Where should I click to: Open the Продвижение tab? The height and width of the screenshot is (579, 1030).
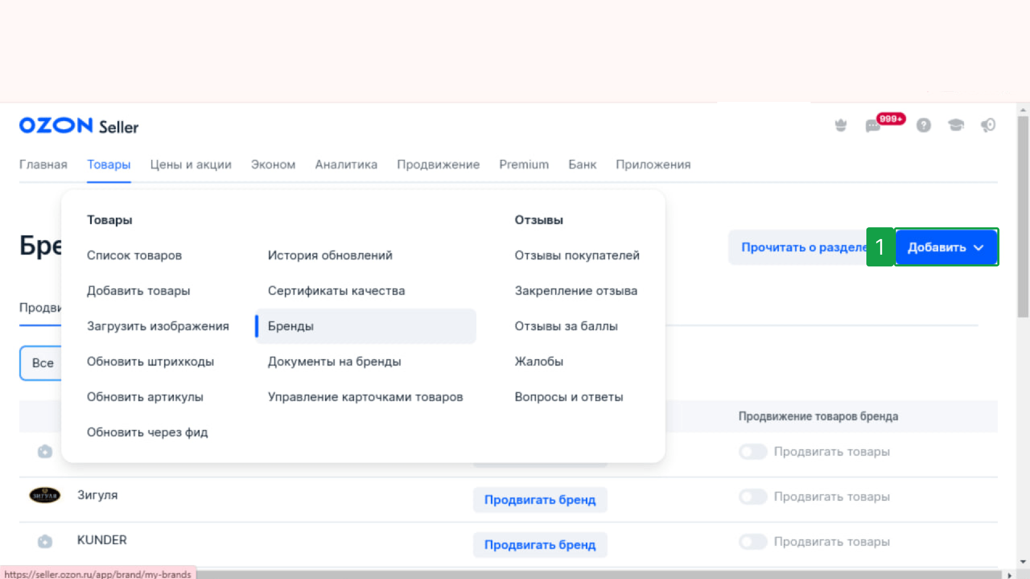[x=438, y=165]
